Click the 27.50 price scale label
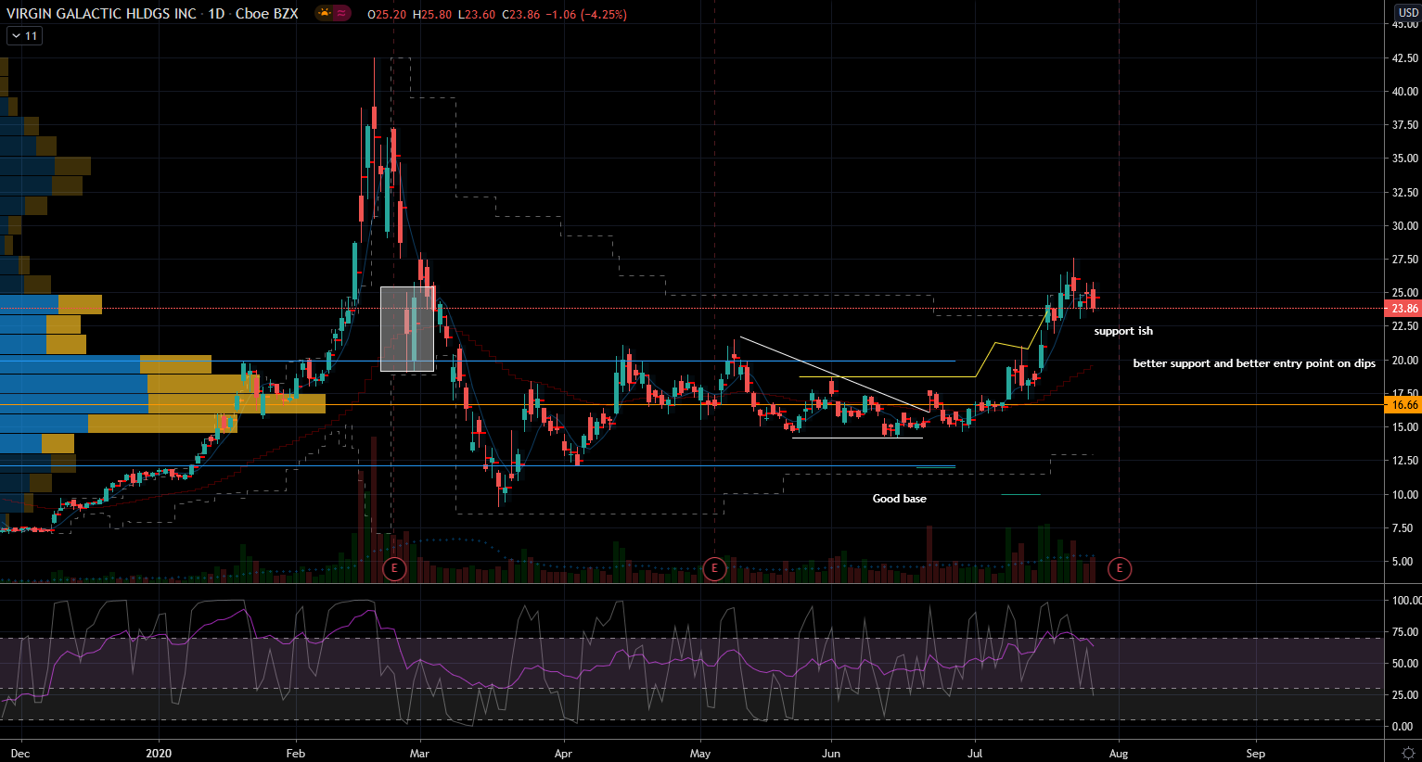 click(x=1405, y=260)
